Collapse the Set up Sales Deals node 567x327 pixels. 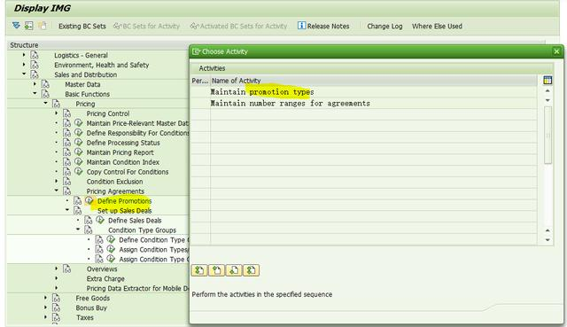point(67,210)
